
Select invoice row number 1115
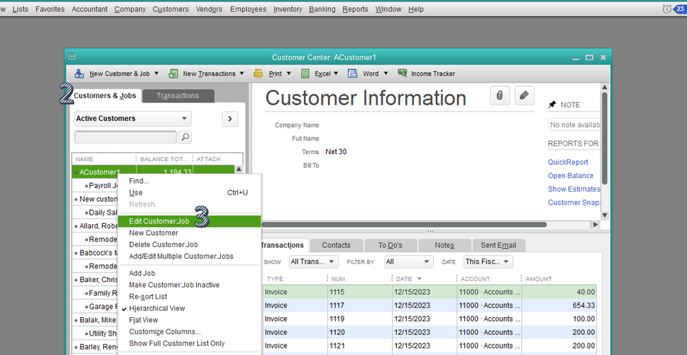(x=430, y=292)
